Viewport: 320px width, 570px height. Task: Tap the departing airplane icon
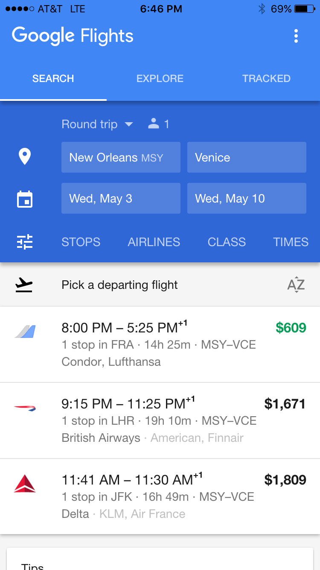coord(24,285)
